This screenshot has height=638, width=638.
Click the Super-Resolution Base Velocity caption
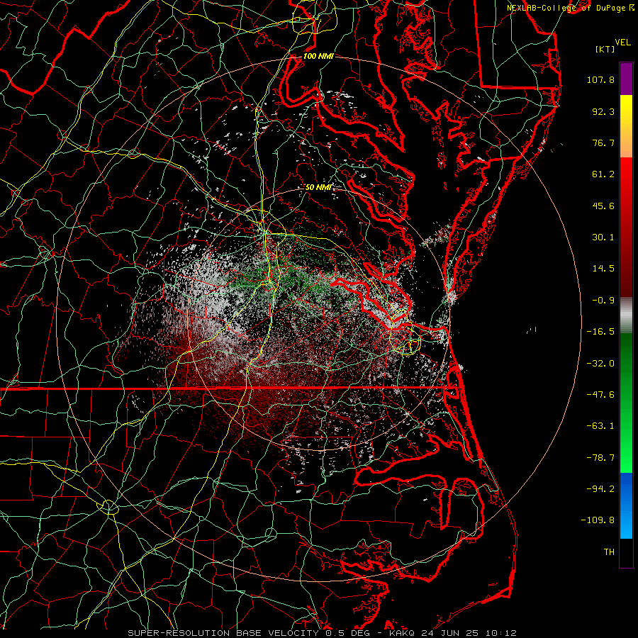point(323,633)
